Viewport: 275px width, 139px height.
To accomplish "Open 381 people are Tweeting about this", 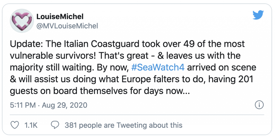I will click(x=124, y=125).
